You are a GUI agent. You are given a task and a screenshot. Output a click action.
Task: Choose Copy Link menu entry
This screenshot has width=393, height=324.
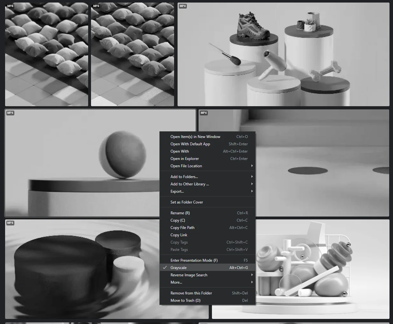click(x=179, y=235)
